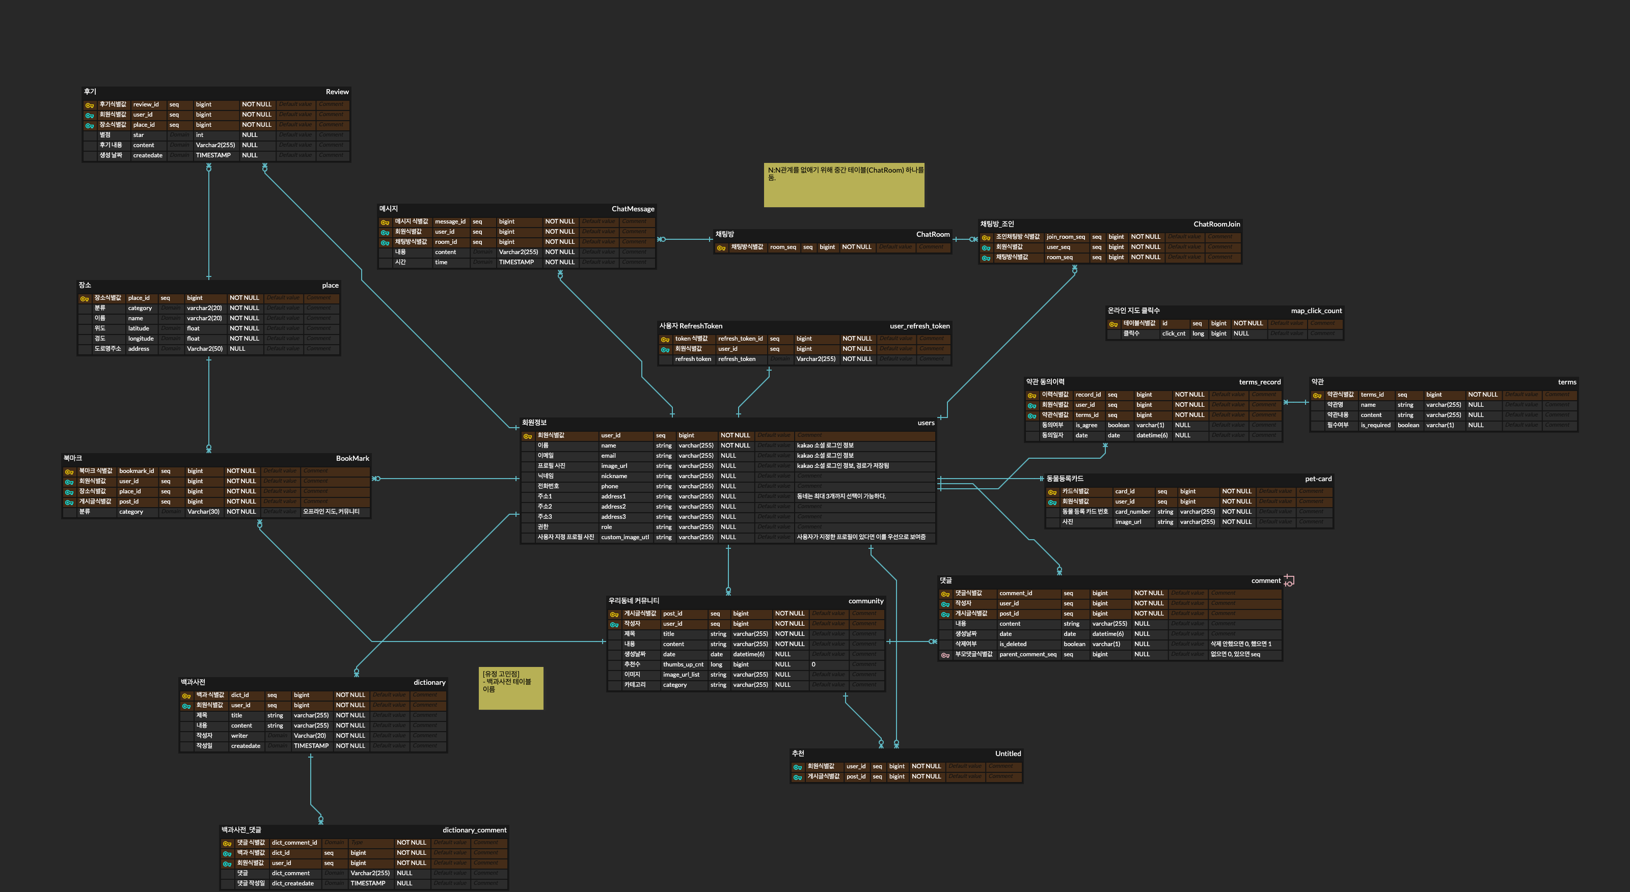
Task: Toggle NOT NULL on the users email column
Action: 729,456
